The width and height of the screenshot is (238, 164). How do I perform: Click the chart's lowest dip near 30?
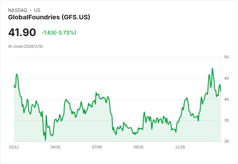(45, 140)
